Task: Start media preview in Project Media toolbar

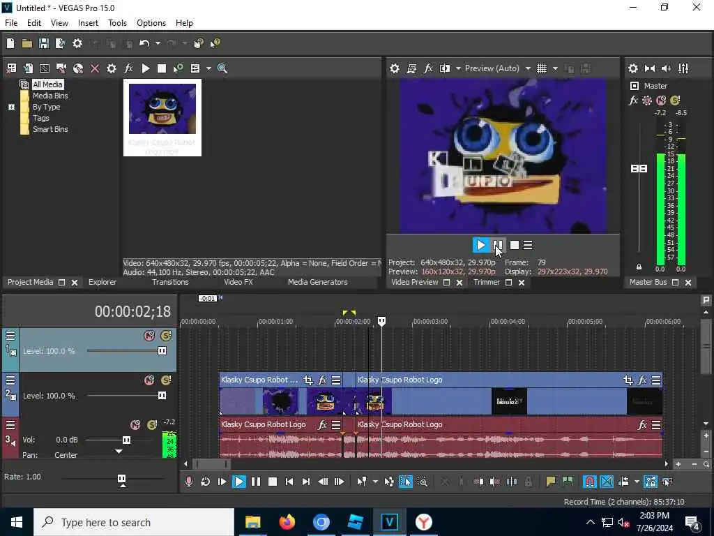Action: point(146,68)
